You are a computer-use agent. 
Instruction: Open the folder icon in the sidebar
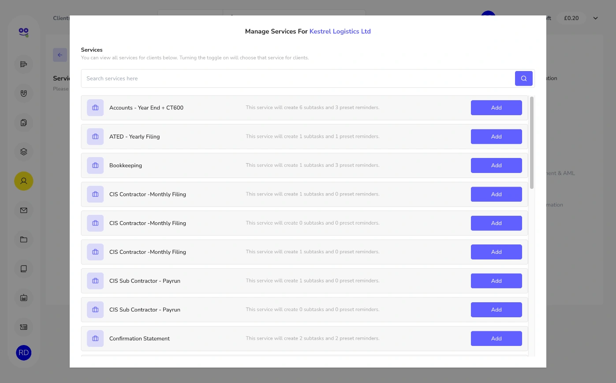24,240
